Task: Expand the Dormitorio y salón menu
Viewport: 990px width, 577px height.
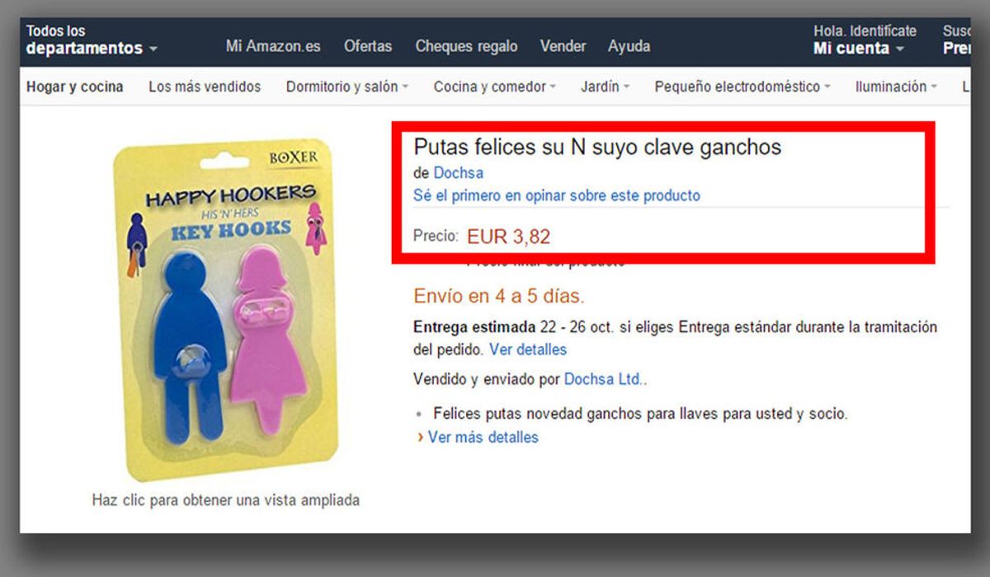Action: click(346, 87)
